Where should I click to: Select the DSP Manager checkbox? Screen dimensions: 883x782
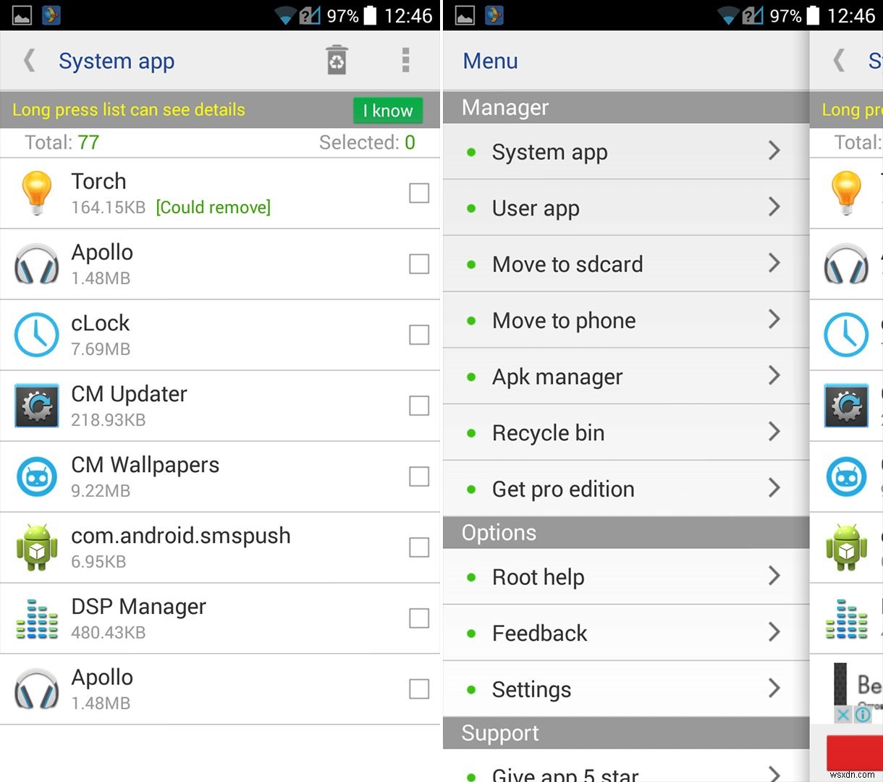click(x=419, y=618)
